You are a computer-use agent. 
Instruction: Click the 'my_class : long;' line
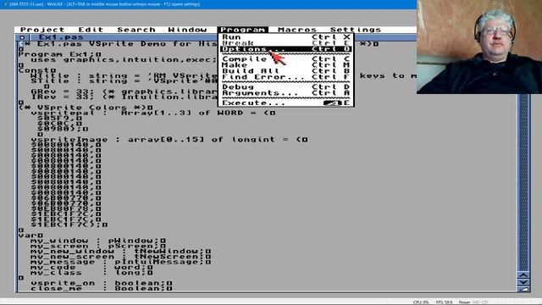91,273
